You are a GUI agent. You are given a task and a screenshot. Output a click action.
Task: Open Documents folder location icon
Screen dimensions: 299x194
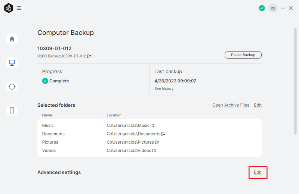coord(163,134)
